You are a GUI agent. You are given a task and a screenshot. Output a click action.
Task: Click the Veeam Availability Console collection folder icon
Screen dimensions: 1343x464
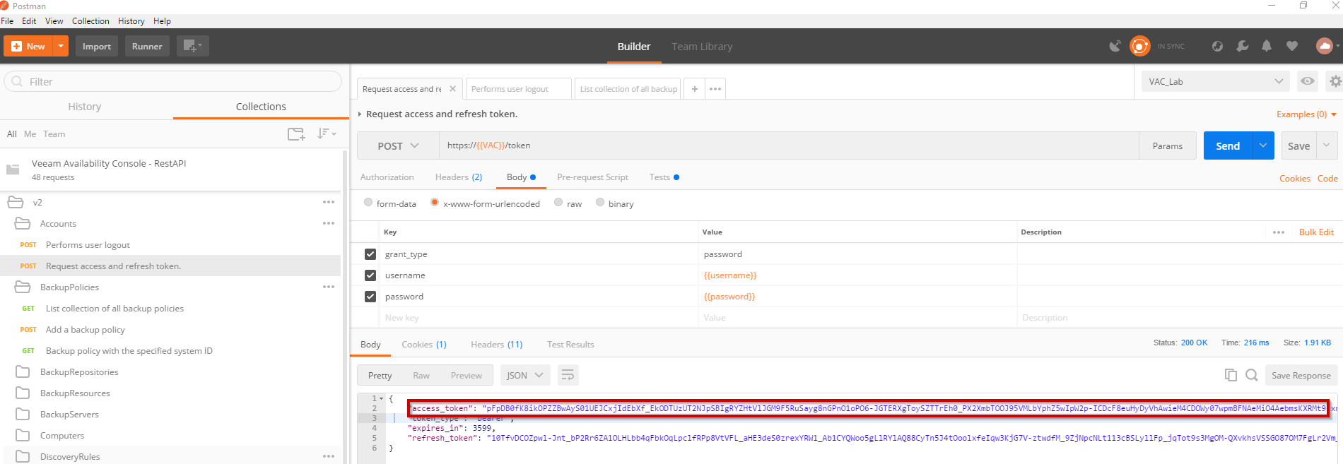tap(13, 169)
